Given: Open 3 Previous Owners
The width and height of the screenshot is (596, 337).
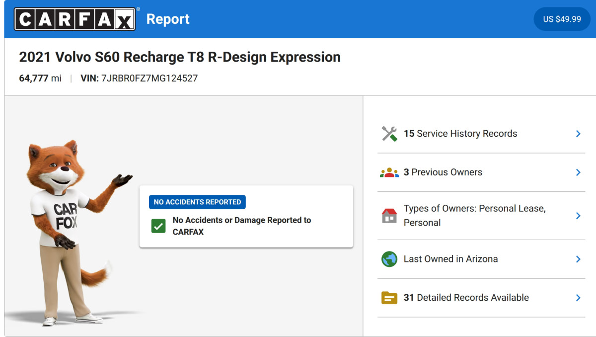Looking at the screenshot, I should pyautogui.click(x=481, y=172).
